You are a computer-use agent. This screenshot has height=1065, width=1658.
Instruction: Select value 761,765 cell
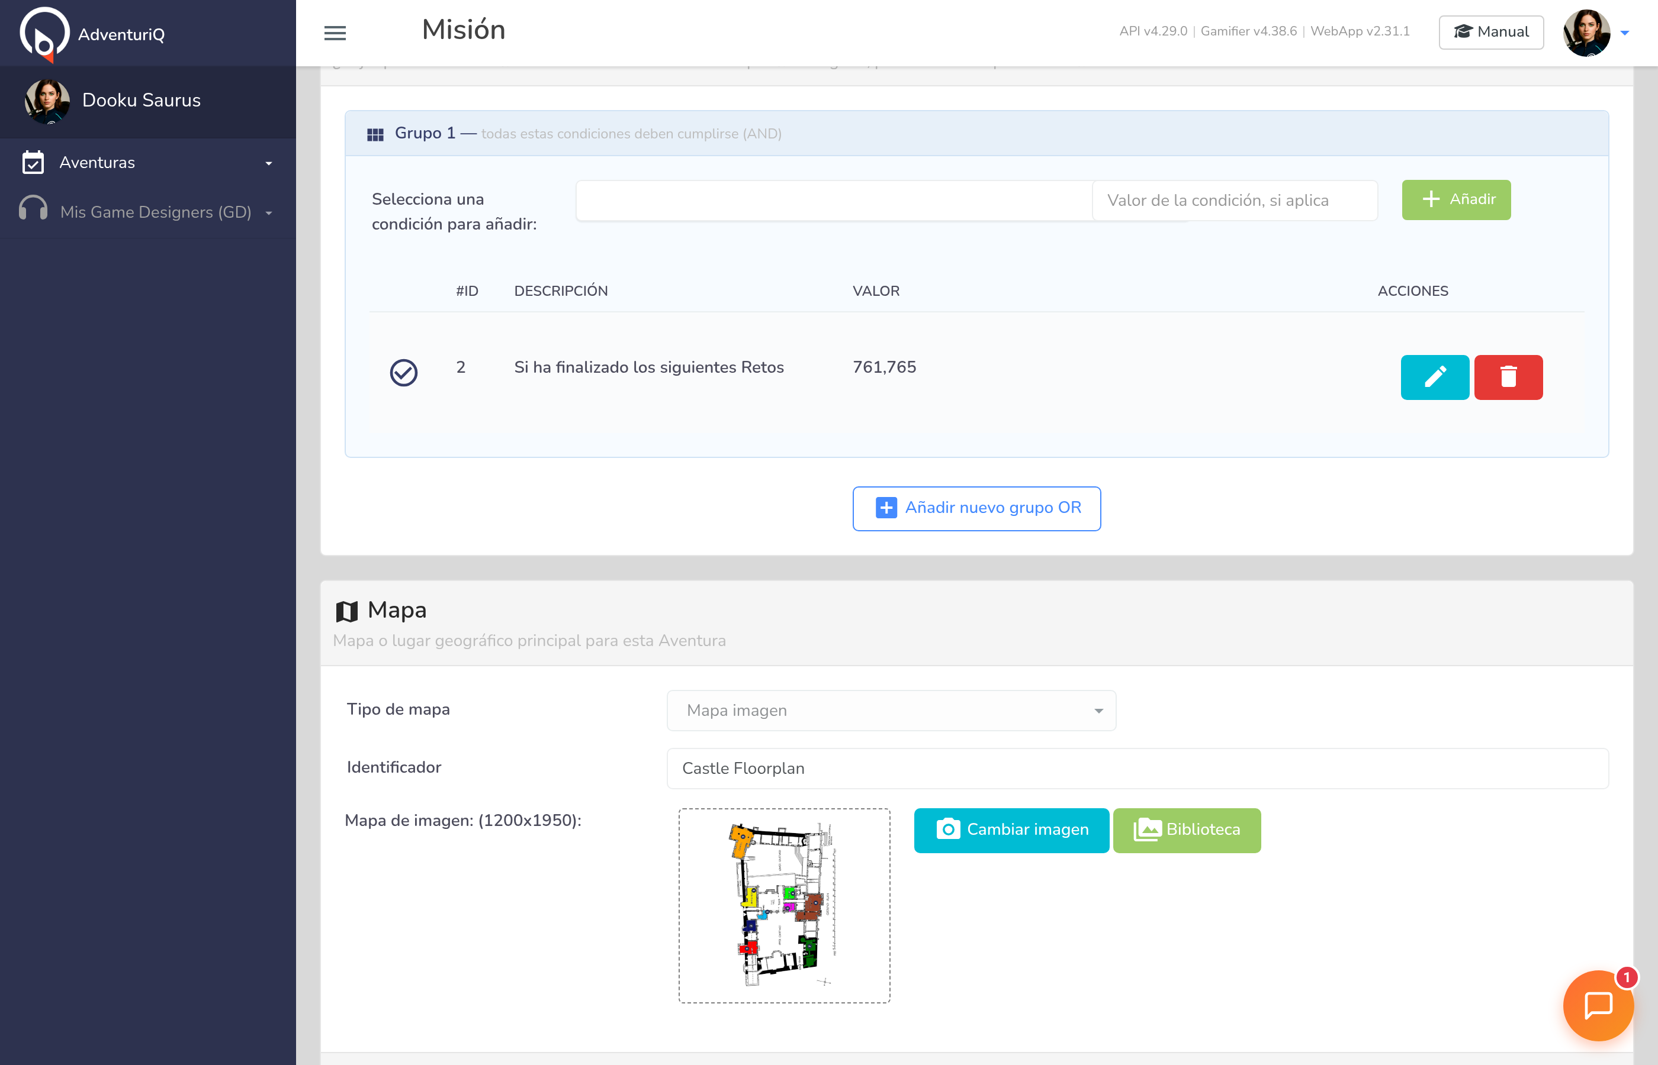883,367
